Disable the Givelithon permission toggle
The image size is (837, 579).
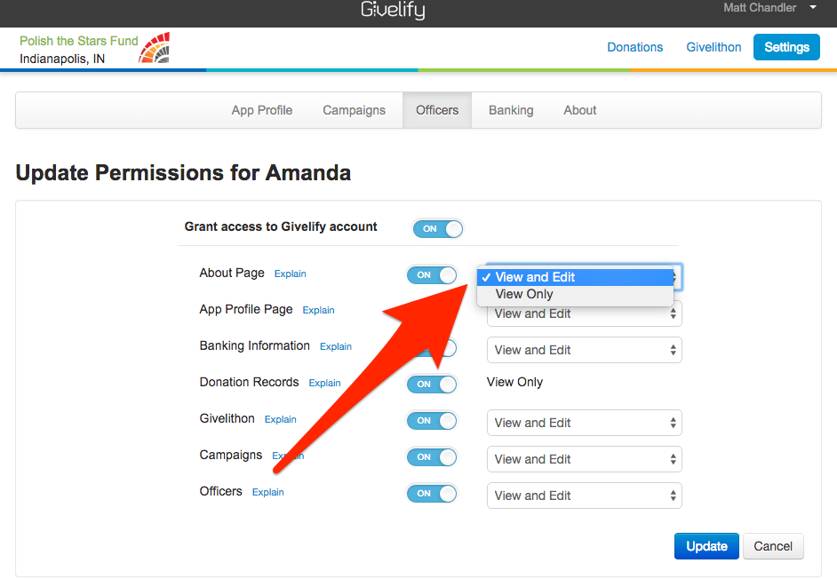click(432, 420)
